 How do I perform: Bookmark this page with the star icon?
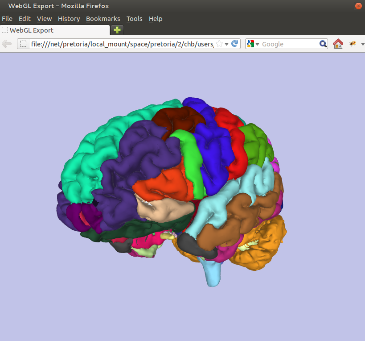(219, 44)
